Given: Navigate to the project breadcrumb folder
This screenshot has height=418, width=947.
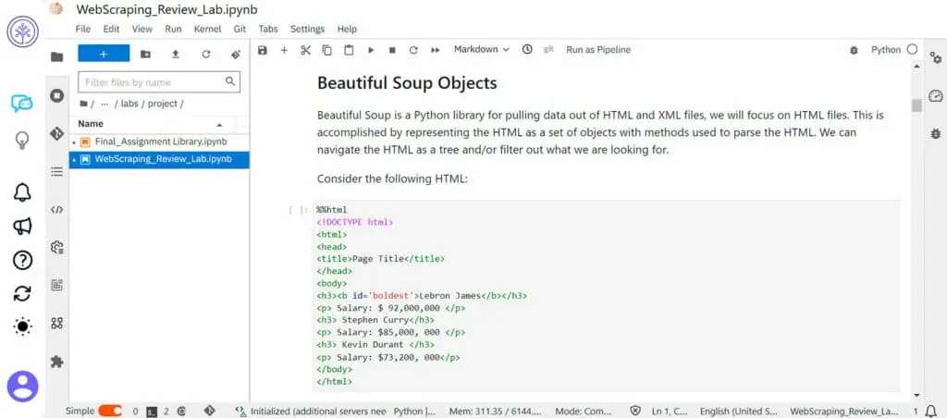Looking at the screenshot, I should coord(163,104).
